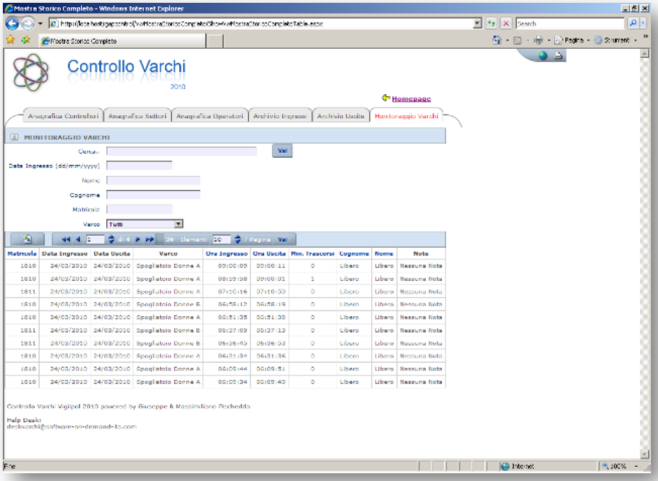Click the print icon in page header
Viewport: 658px width, 481px height.
coord(557,55)
